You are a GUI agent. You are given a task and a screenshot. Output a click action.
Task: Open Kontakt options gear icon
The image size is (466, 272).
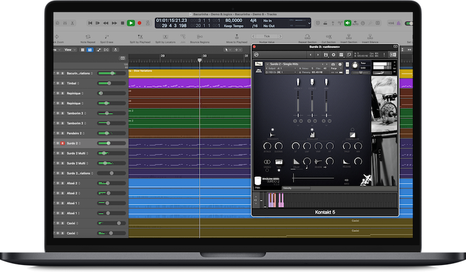(333, 55)
